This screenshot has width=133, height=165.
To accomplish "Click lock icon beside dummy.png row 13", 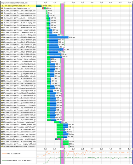I will tap(2, 35).
